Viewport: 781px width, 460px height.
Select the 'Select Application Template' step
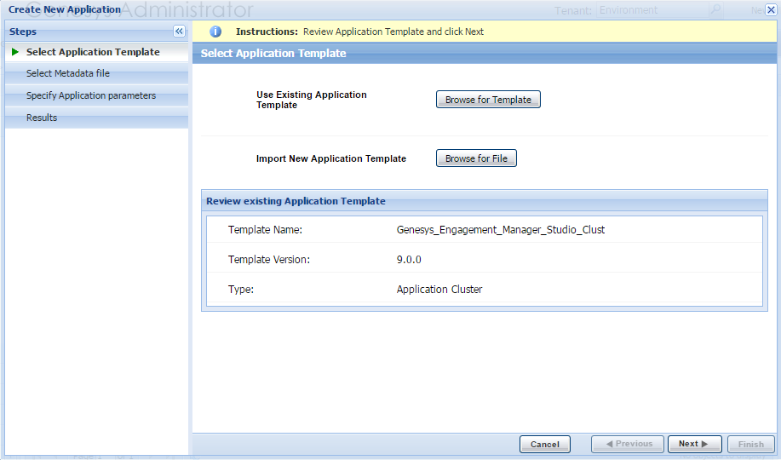pos(93,52)
